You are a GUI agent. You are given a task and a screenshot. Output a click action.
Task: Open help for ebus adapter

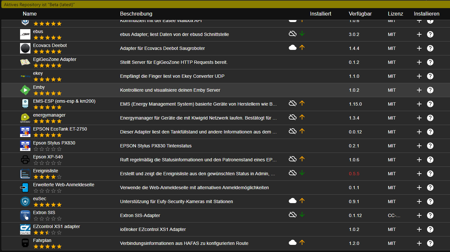point(430,34)
